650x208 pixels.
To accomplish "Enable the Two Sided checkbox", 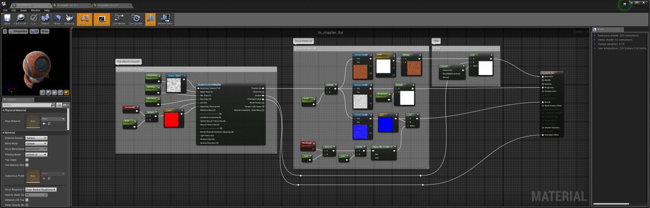I will (27, 159).
